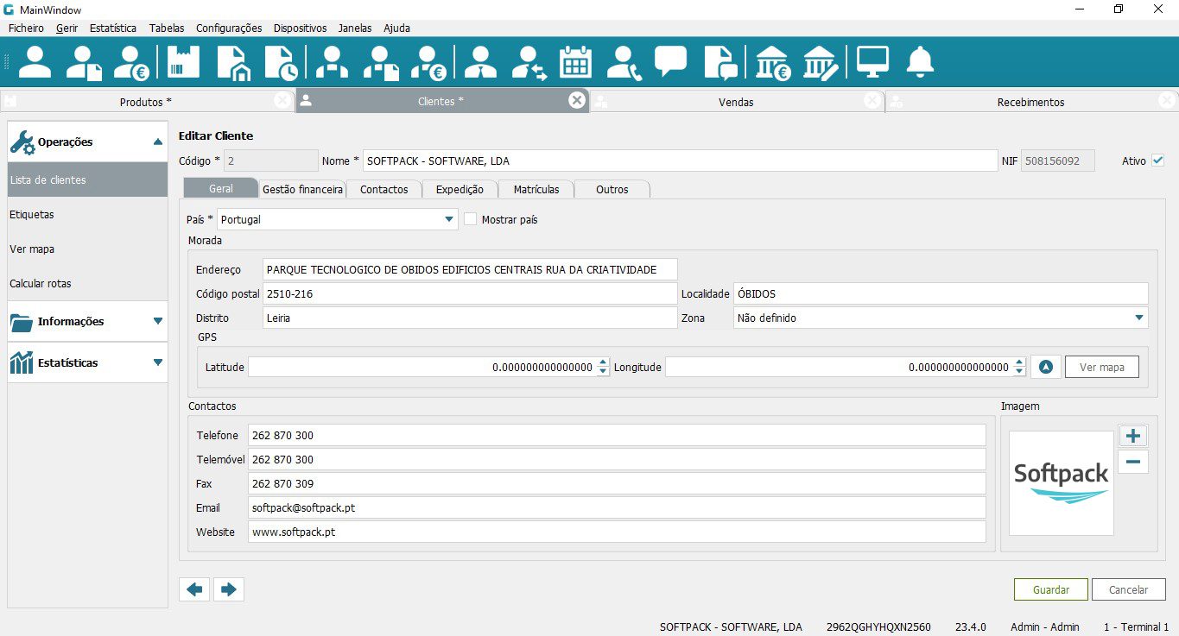This screenshot has height=636, width=1179.
Task: Add a client image with the plus button
Action: pyautogui.click(x=1133, y=436)
